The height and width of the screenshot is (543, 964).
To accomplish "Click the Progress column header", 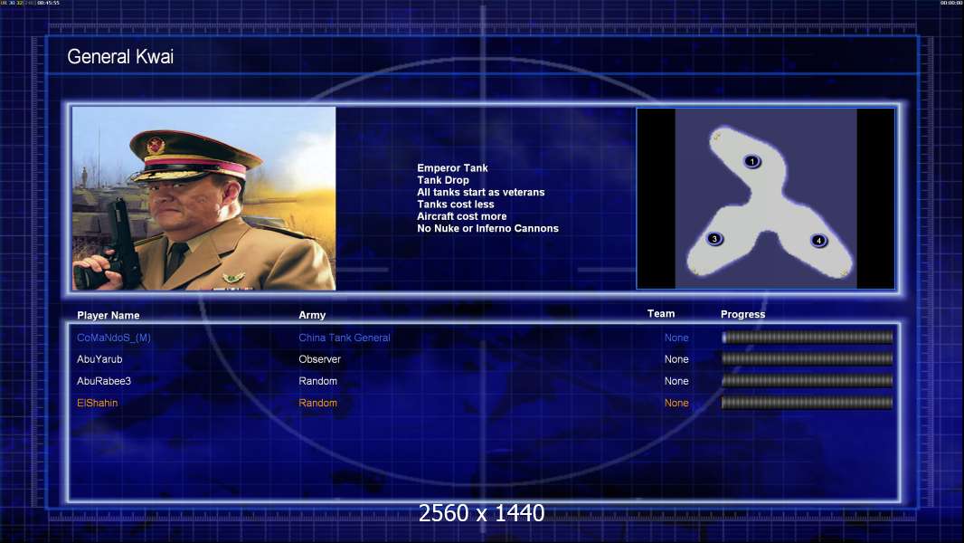I will pyautogui.click(x=742, y=314).
